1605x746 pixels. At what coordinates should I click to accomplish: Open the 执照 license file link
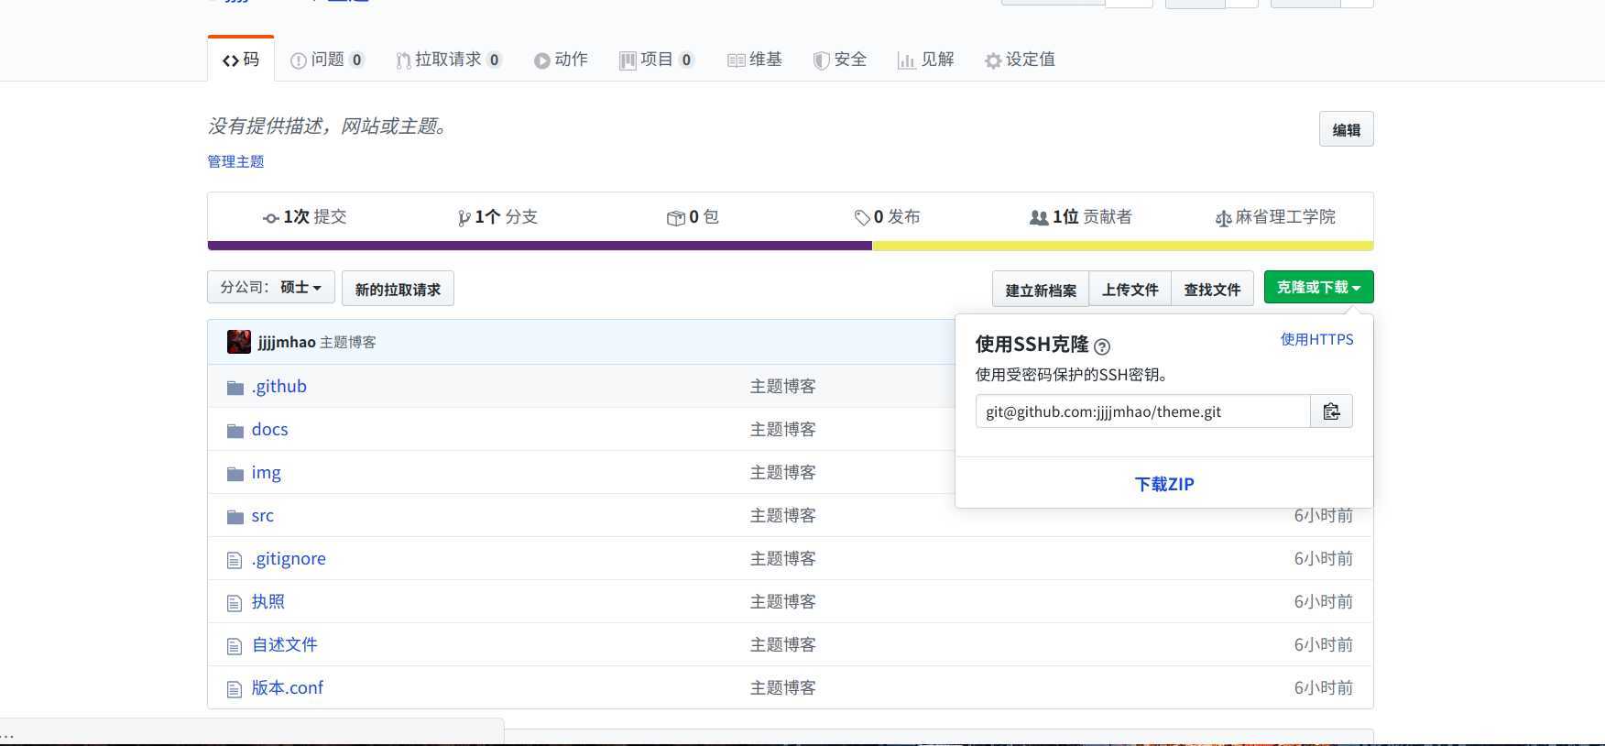pos(268,602)
